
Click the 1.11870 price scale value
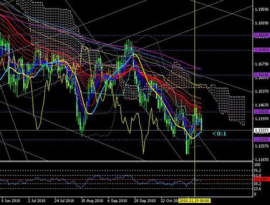262,160
